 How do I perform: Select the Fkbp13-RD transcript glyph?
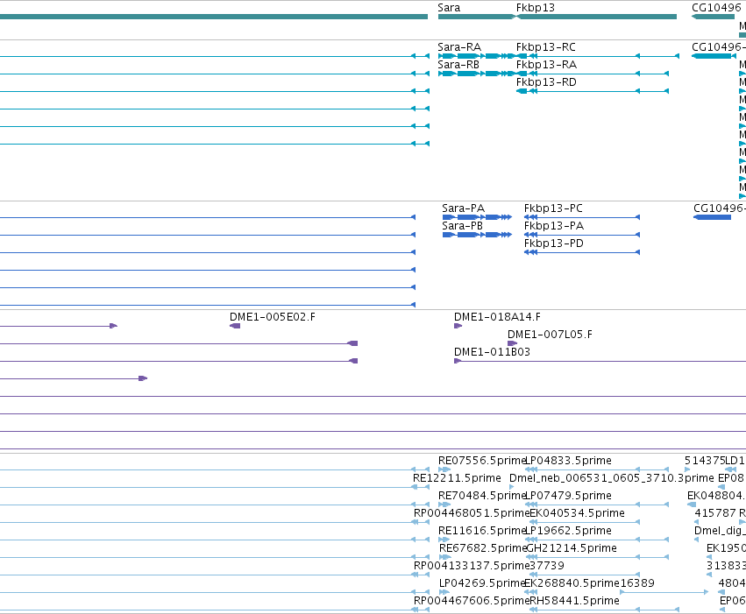click(x=593, y=91)
